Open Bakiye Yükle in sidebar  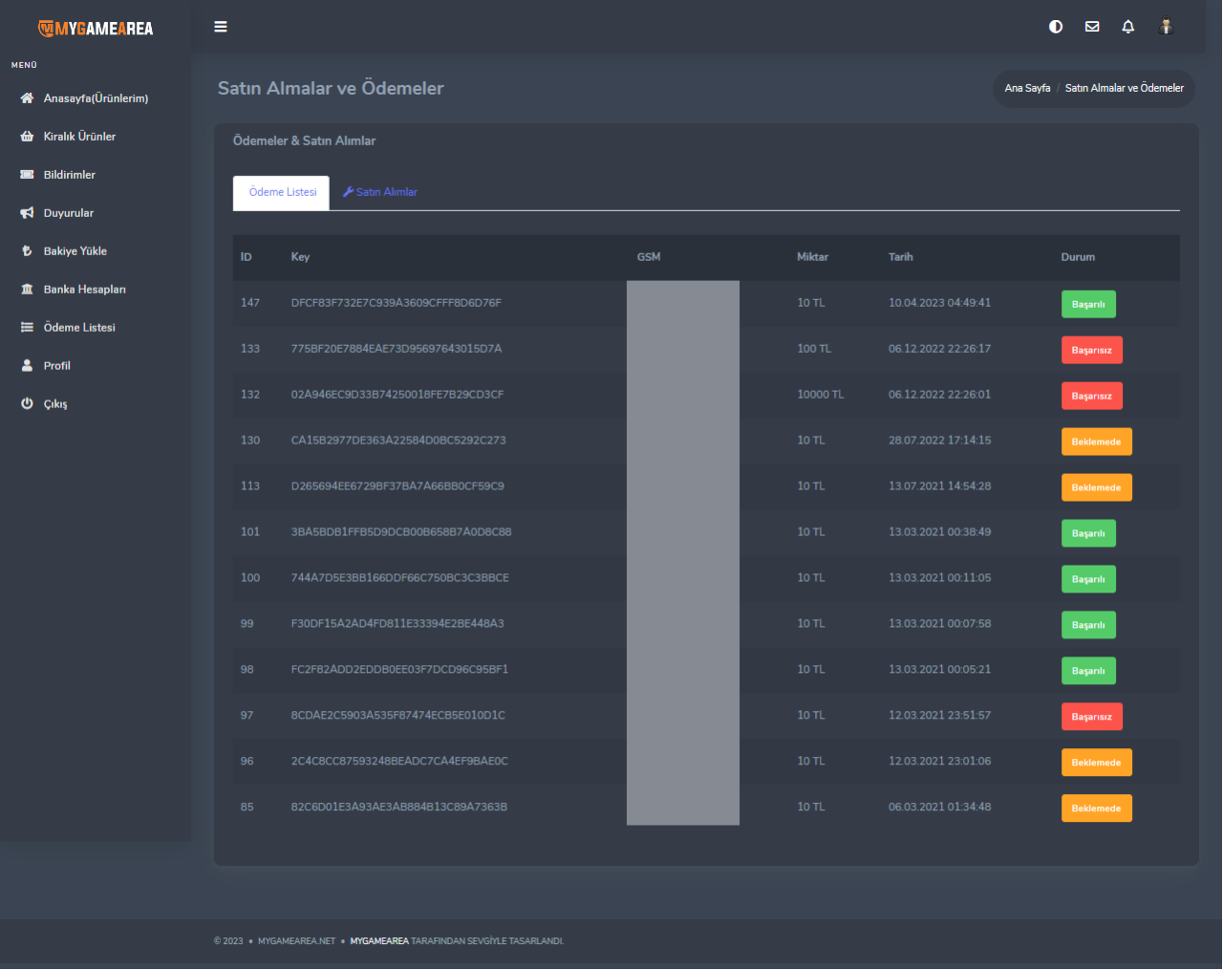pyautogui.click(x=75, y=251)
